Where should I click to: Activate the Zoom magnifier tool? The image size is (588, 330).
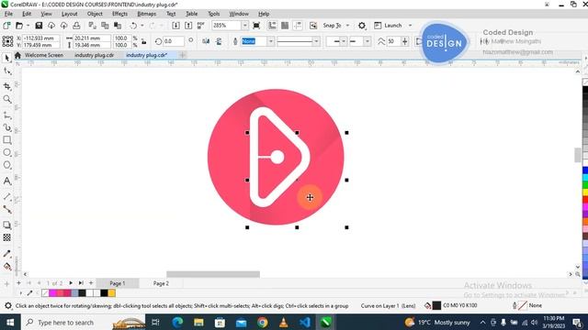click(7, 99)
